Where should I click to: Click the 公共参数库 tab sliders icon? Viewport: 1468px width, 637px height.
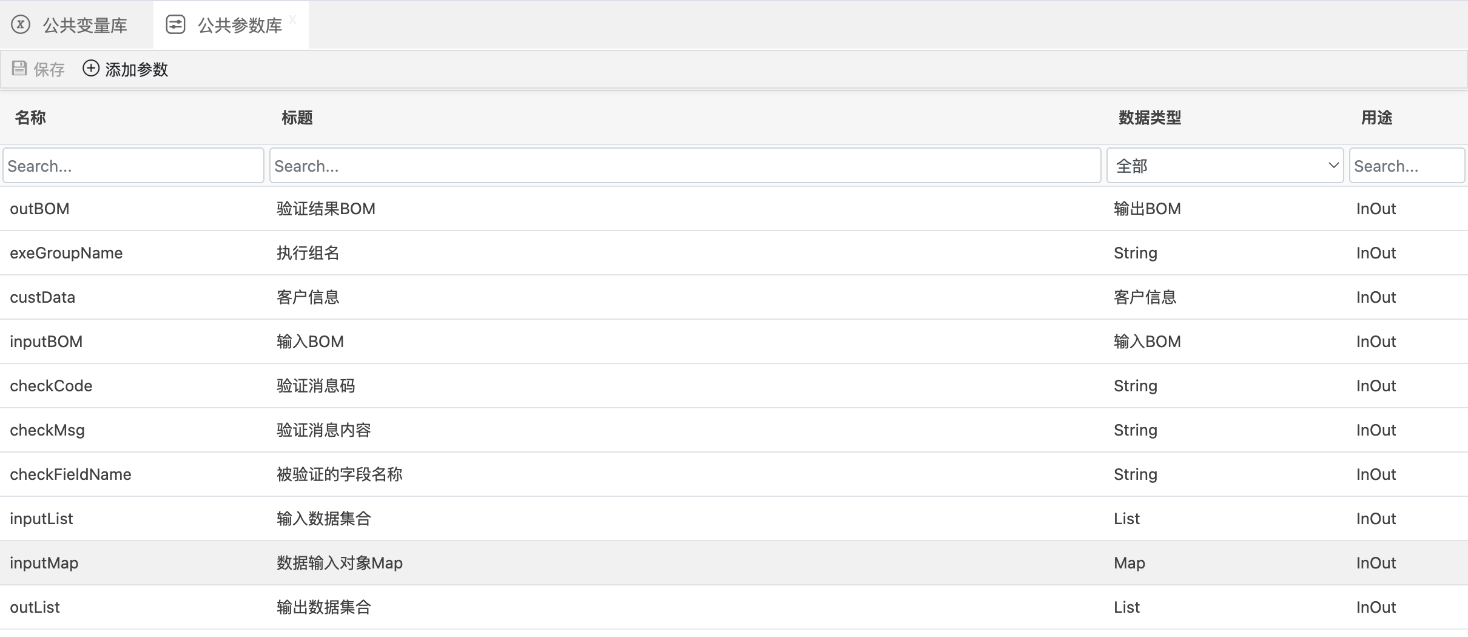point(175,25)
